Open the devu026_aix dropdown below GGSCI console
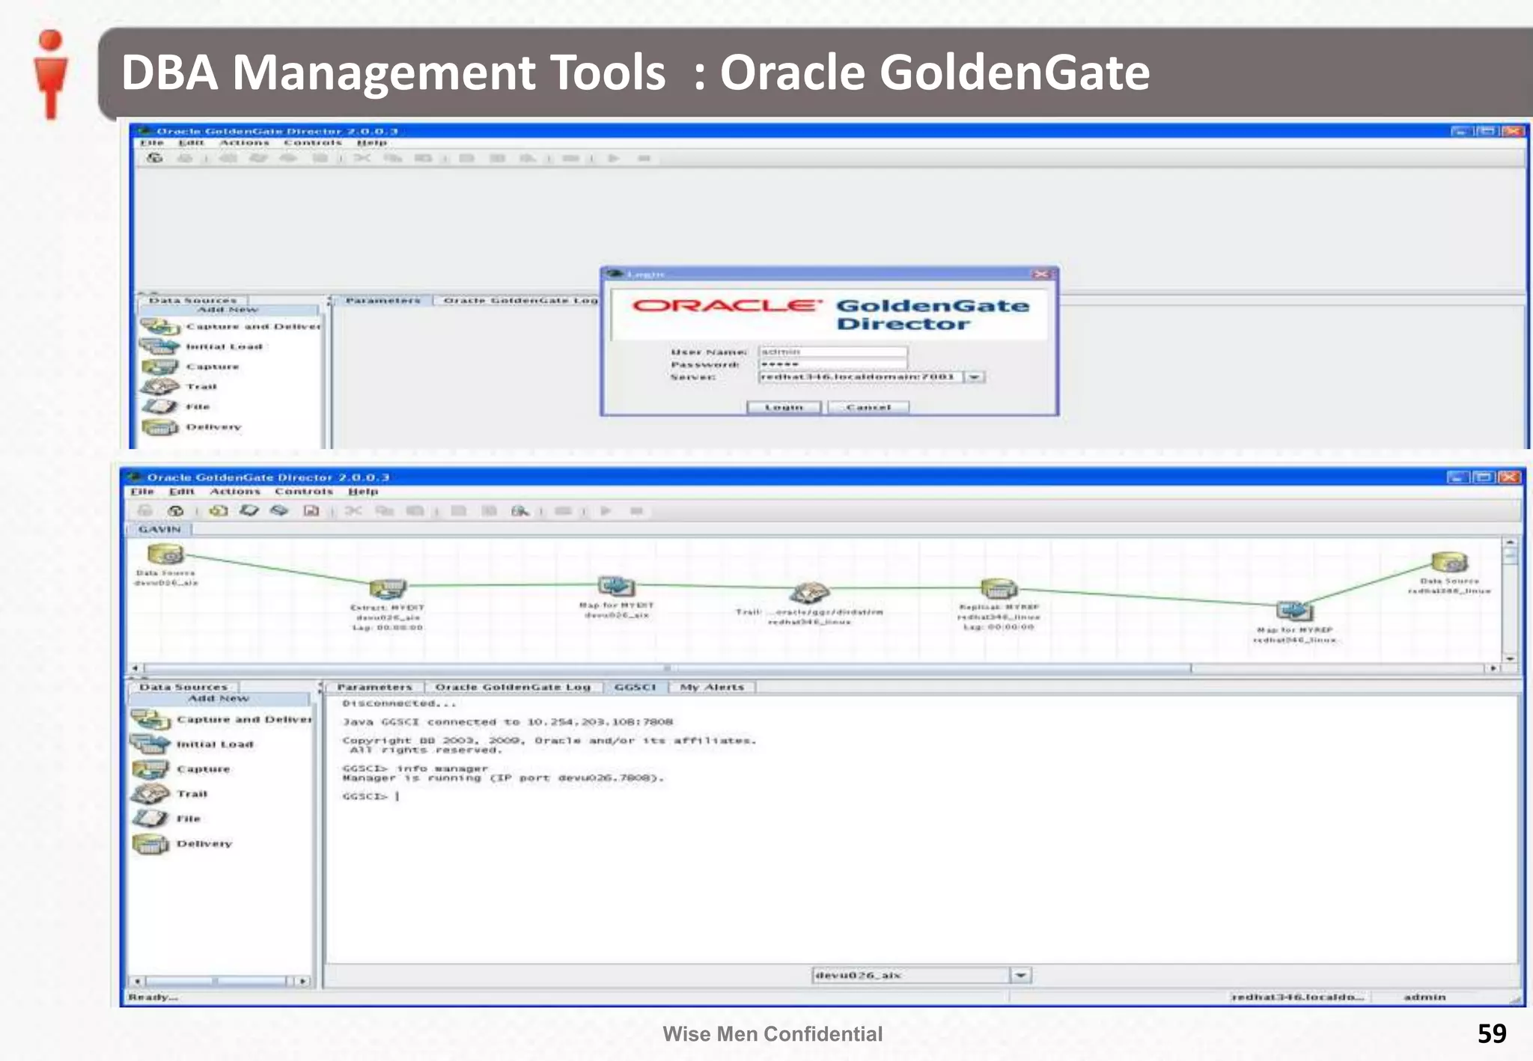 point(1021,975)
